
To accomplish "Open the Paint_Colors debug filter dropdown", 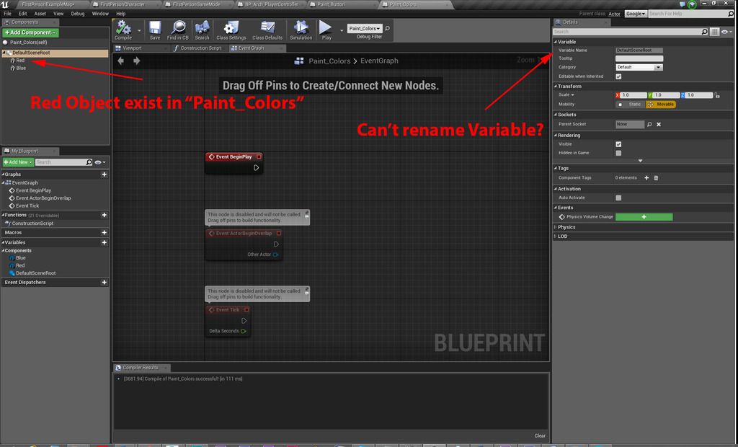I will [x=364, y=27].
